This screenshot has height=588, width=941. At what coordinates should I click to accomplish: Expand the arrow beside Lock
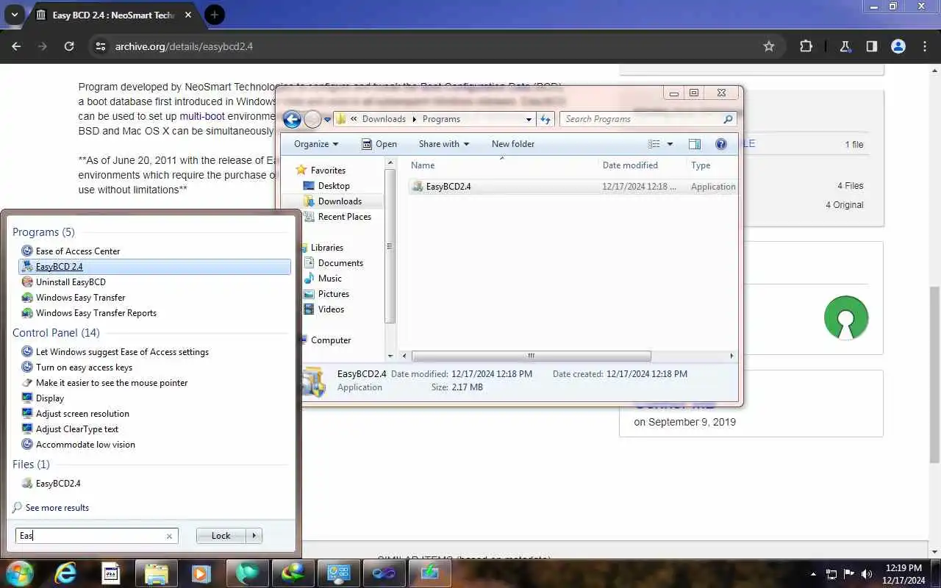[254, 536]
